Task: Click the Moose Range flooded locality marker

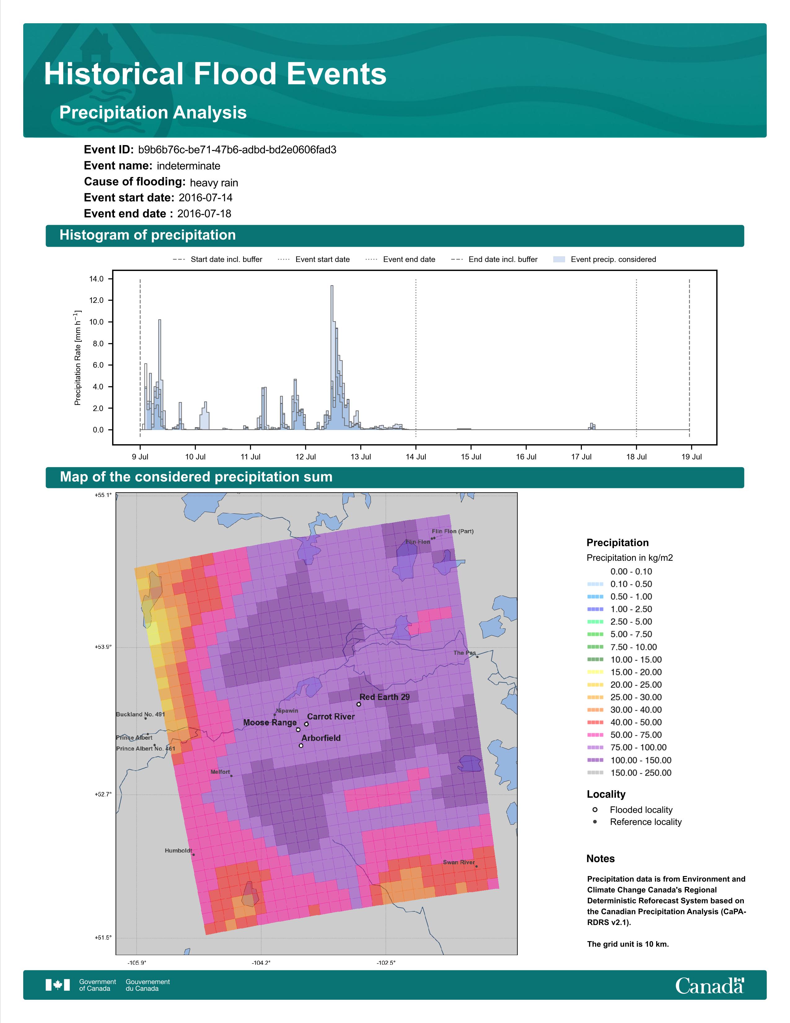Action: pos(298,730)
